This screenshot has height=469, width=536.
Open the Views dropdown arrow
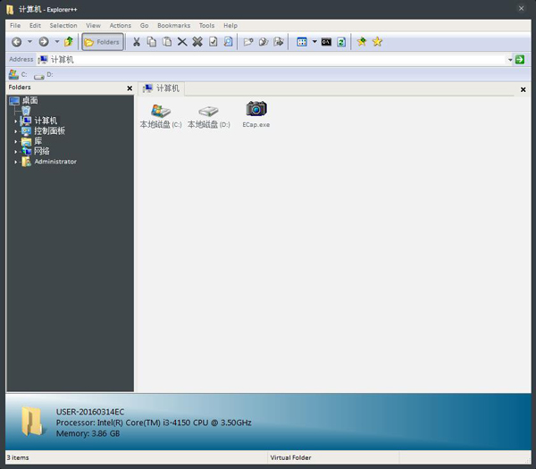pos(314,42)
